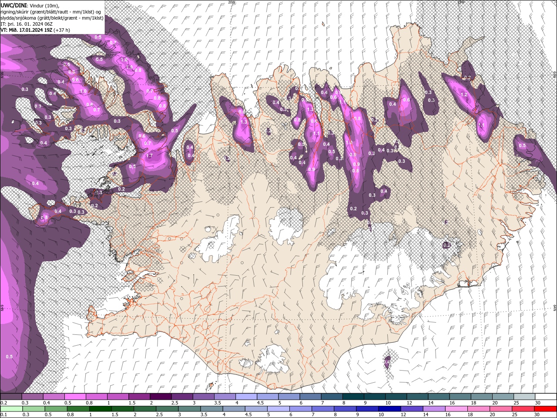Screen dimensions: 557x418
Task: Click the upper legend swatch starting at 0.4
Action: (x=54, y=397)
